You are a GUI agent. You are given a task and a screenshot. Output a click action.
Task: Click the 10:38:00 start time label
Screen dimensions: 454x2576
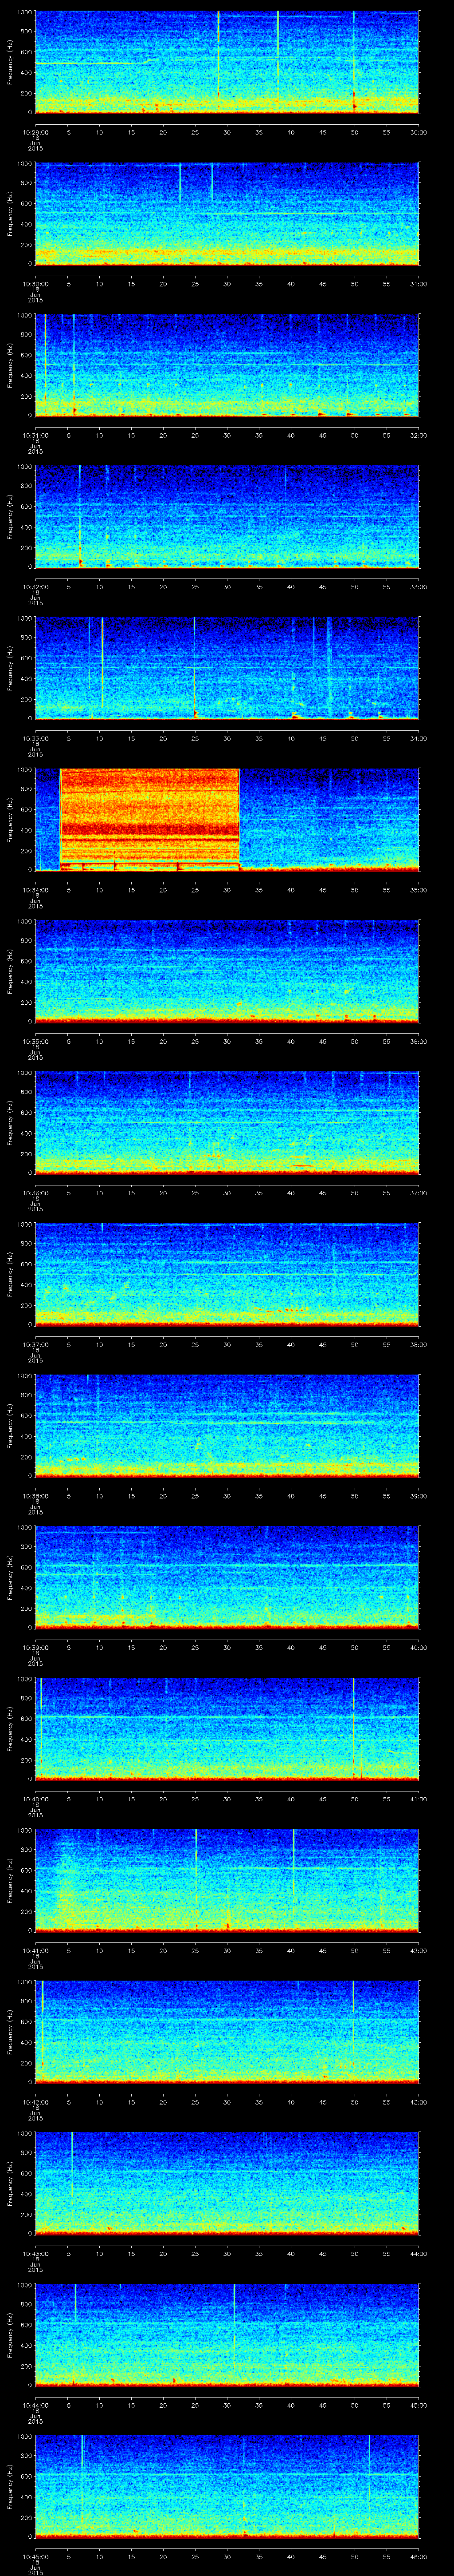35,1496
